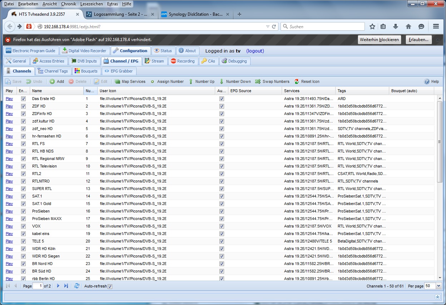Sort by the EPG Source column header
446x305 pixels.
pyautogui.click(x=255, y=91)
